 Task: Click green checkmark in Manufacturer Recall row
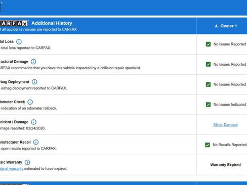(208, 145)
